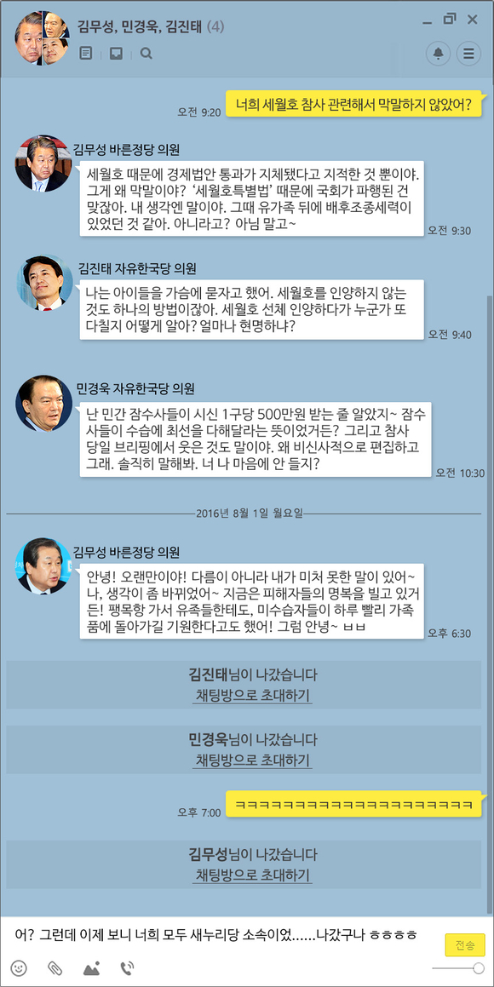494x987 pixels.
Task: Open the group profile picture in header
Action: [43, 37]
